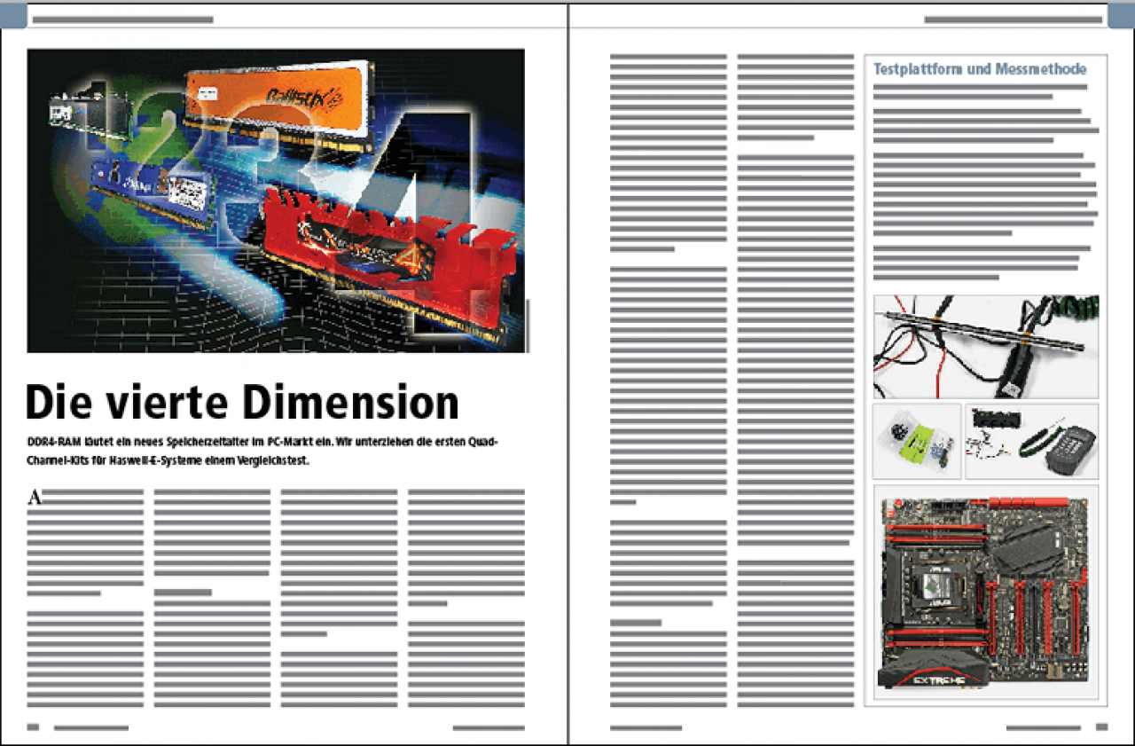Open the Extreme motherboard photo
The width and height of the screenshot is (1135, 746).
tap(986, 593)
